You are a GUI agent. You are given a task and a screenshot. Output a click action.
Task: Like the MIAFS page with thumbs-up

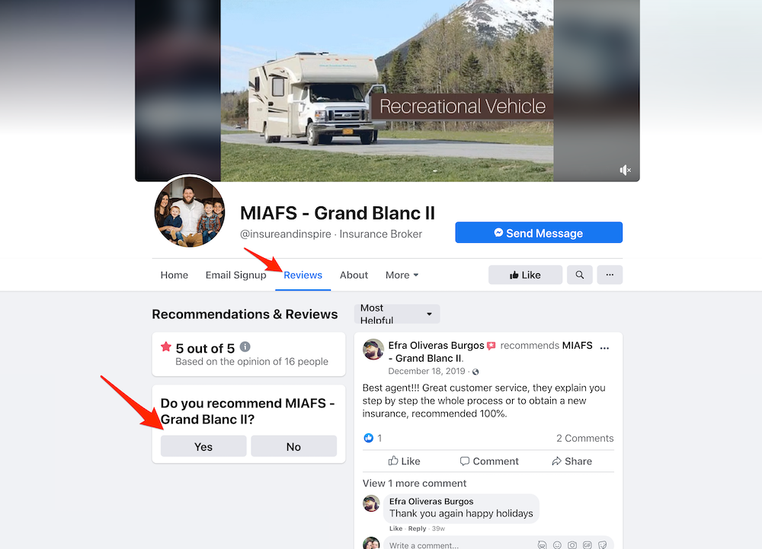(x=525, y=275)
